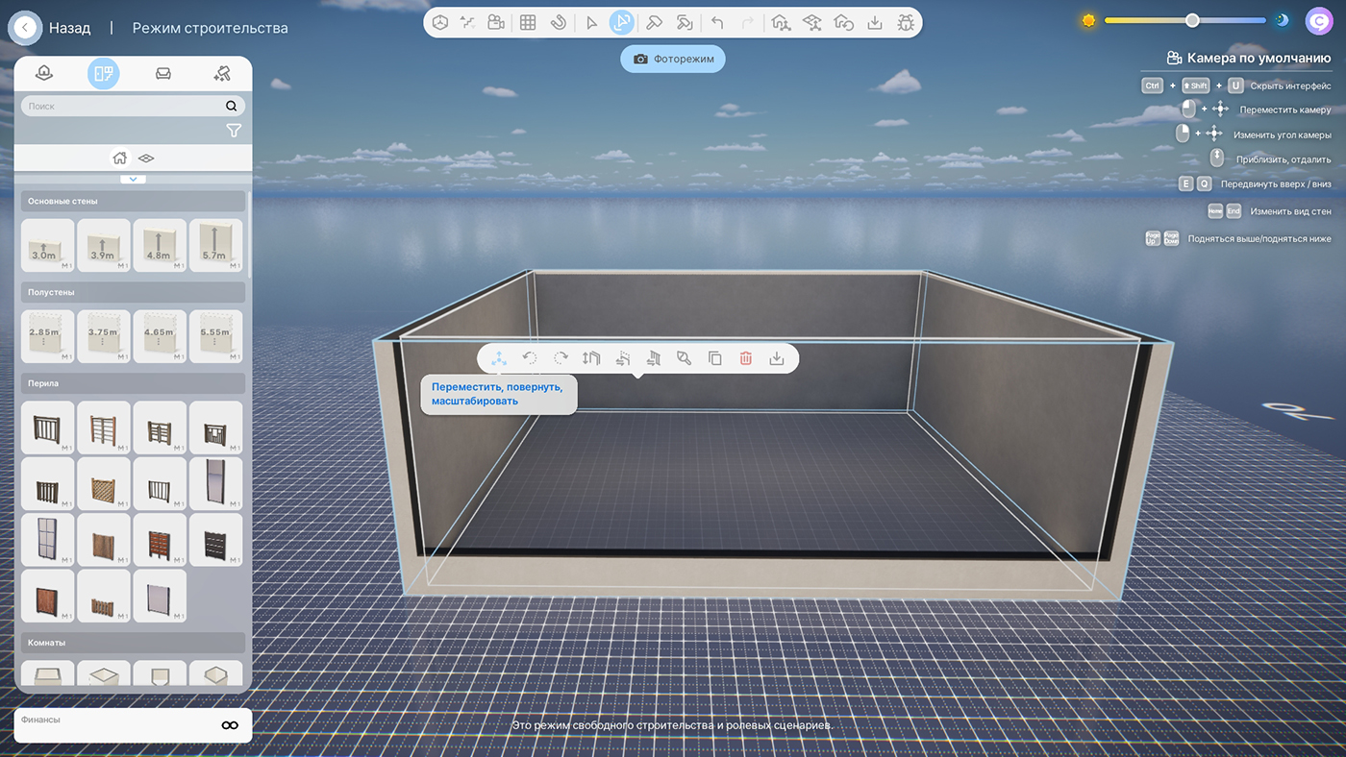
Task: Click the Комнаты section header
Action: 133,643
